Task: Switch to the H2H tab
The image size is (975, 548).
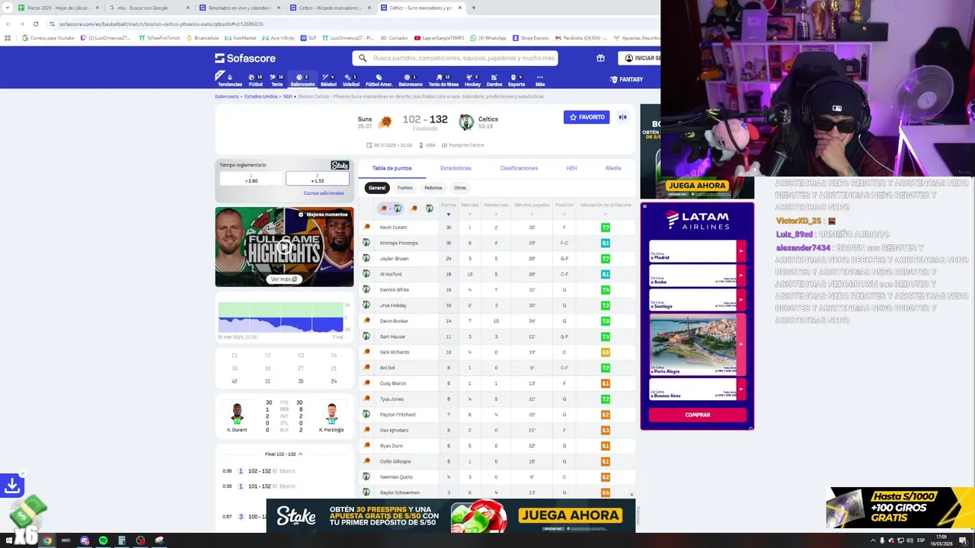Action: 571,168
